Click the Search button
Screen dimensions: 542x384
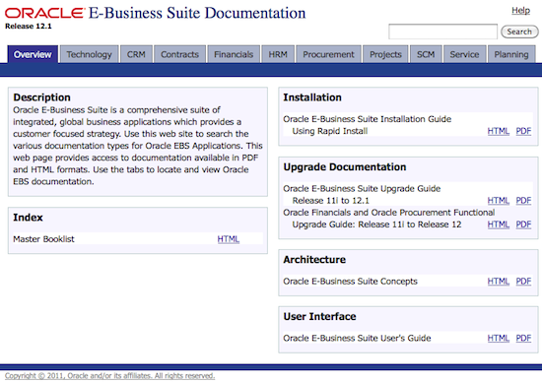coord(519,32)
